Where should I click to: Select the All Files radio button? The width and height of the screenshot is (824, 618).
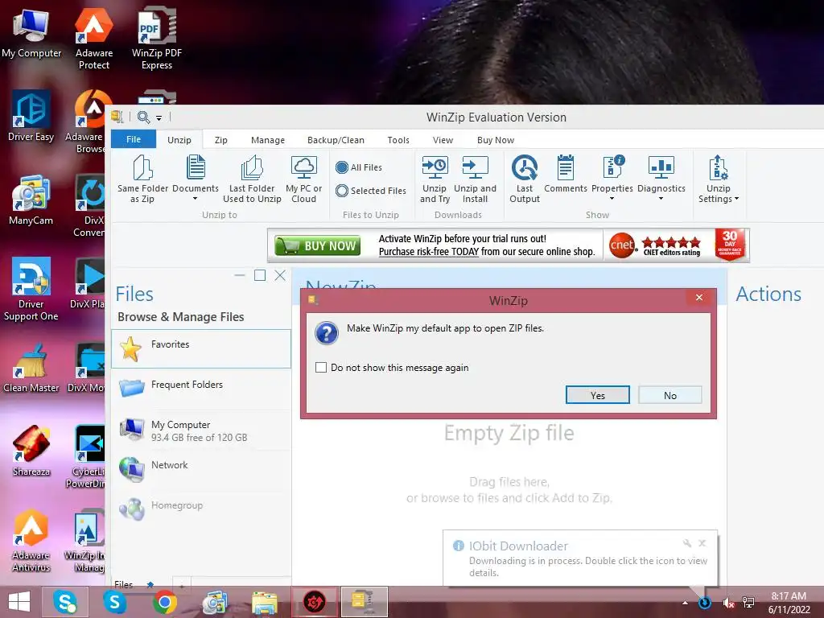(x=342, y=167)
